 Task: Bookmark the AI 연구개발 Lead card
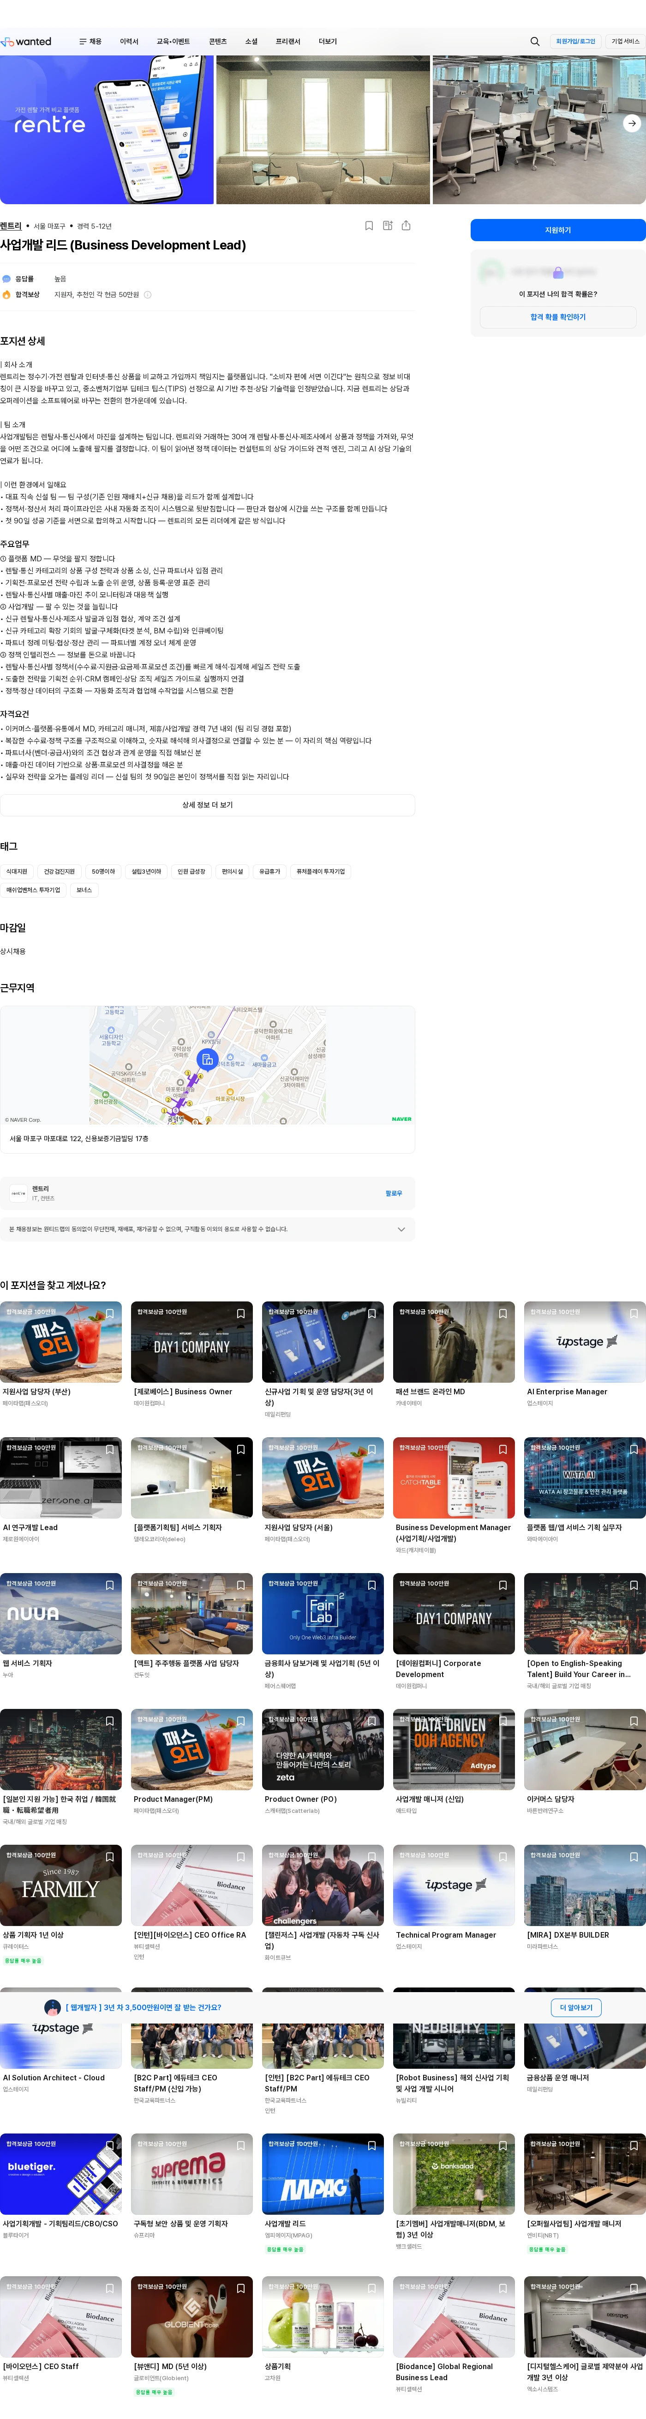110,1450
